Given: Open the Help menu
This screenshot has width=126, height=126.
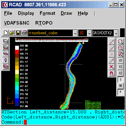Looking at the screenshot, I should click(x=83, y=13).
